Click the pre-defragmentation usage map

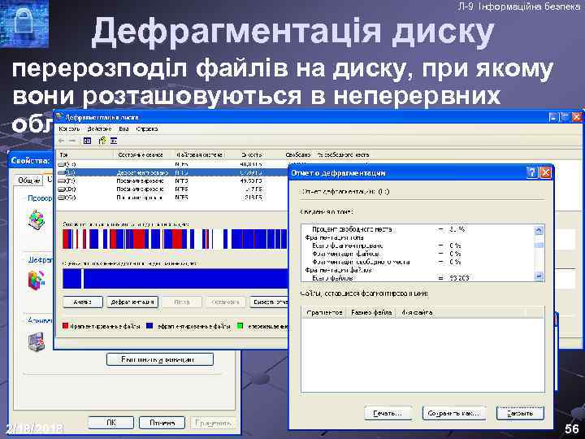[x=175, y=239]
